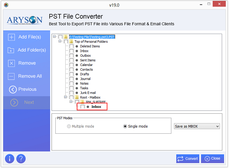Screen dimensions: 229x168
Task: Click Root - Mailbox folder icon
Action: coord(77,97)
